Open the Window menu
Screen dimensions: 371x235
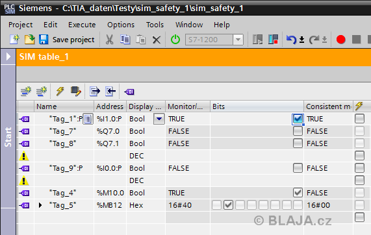(189, 25)
